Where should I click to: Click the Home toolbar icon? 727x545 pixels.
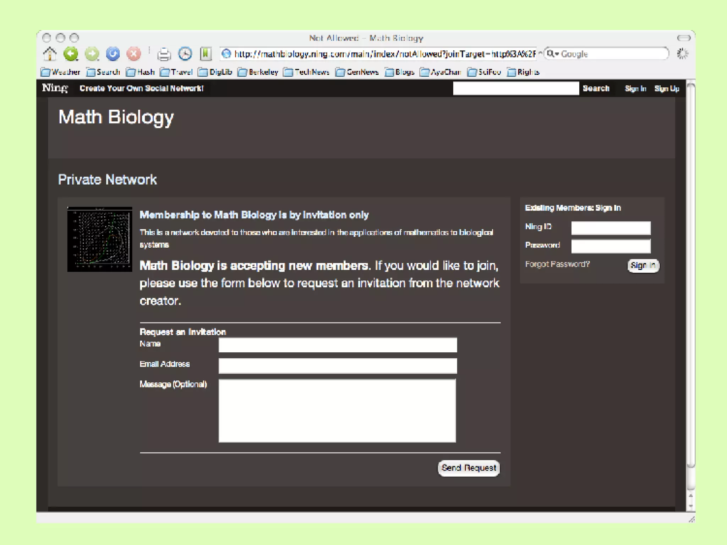[x=50, y=54]
